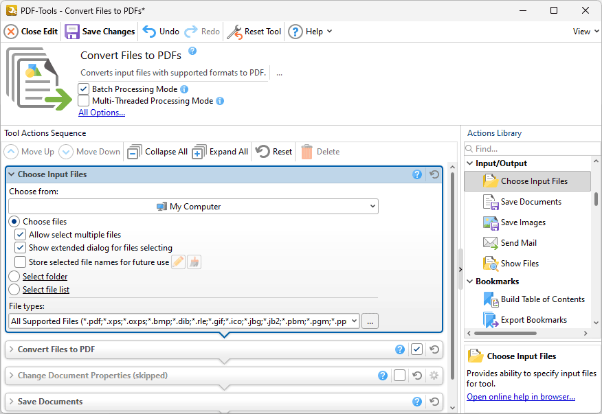Click the Actions Library horizontal scrollbar
This screenshot has width=602, height=414.
click(505, 334)
